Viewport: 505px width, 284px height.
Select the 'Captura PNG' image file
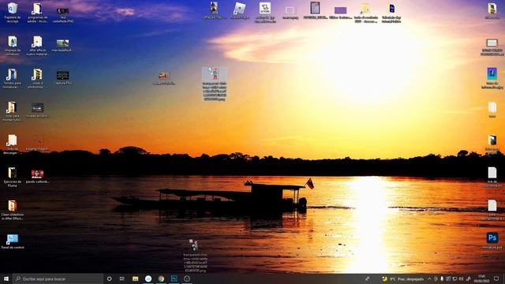click(62, 78)
